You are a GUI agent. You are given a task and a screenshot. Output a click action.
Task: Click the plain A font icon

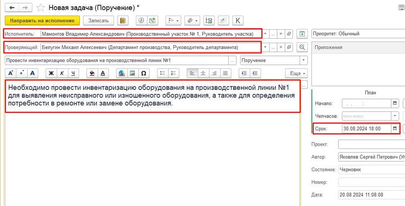pyautogui.click(x=32, y=73)
